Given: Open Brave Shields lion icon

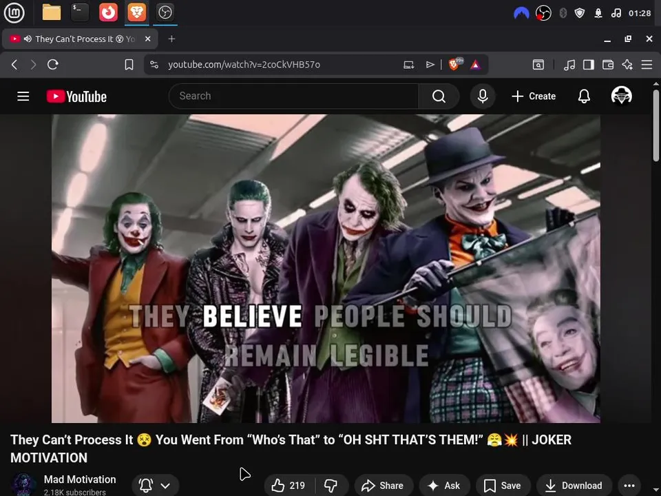Looking at the screenshot, I should [454, 65].
